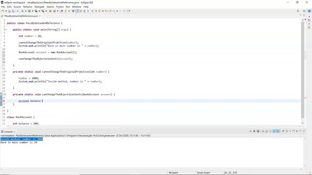The image size is (312, 175).
Task: Open the Window menu
Action: point(77,7)
